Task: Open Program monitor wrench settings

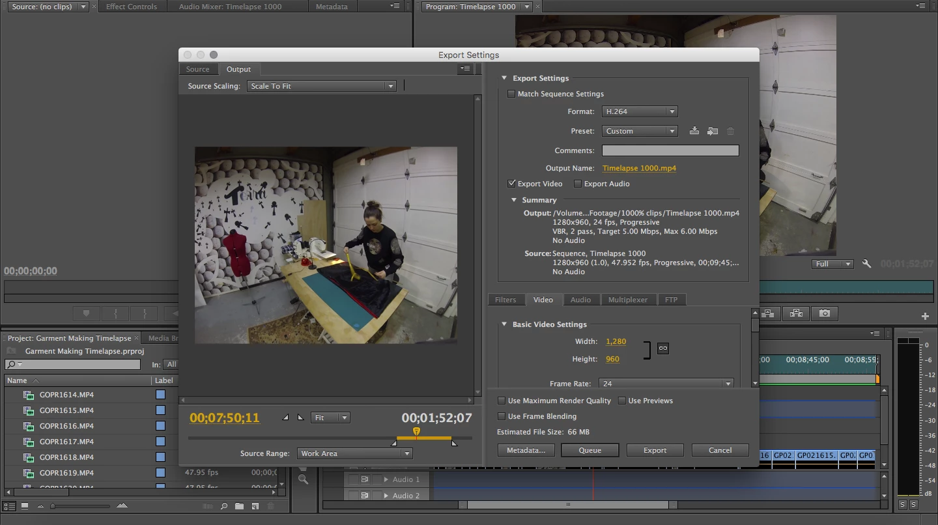Action: coord(866,264)
